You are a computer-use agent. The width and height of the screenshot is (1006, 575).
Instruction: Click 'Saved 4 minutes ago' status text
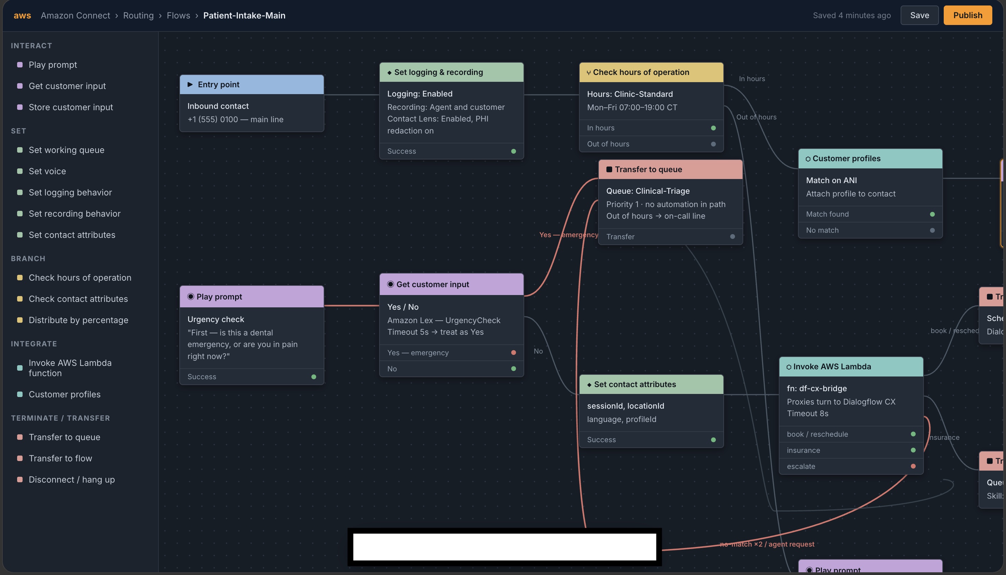(852, 15)
